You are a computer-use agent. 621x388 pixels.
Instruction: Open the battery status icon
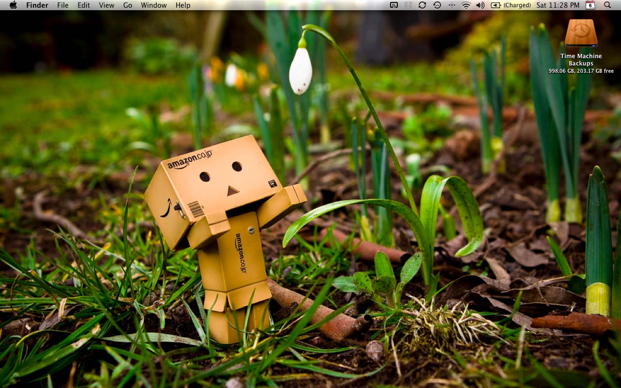point(496,5)
